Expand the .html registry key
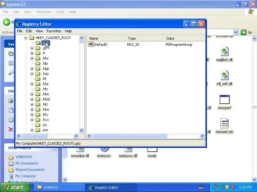 [x=32, y=99]
